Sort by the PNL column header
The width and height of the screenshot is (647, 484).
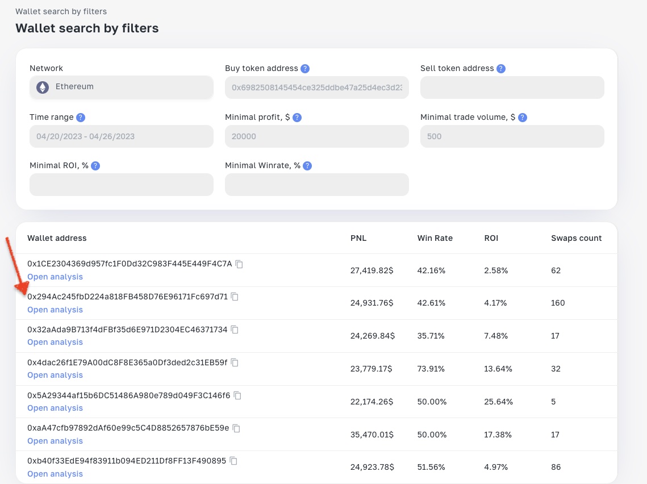click(358, 238)
